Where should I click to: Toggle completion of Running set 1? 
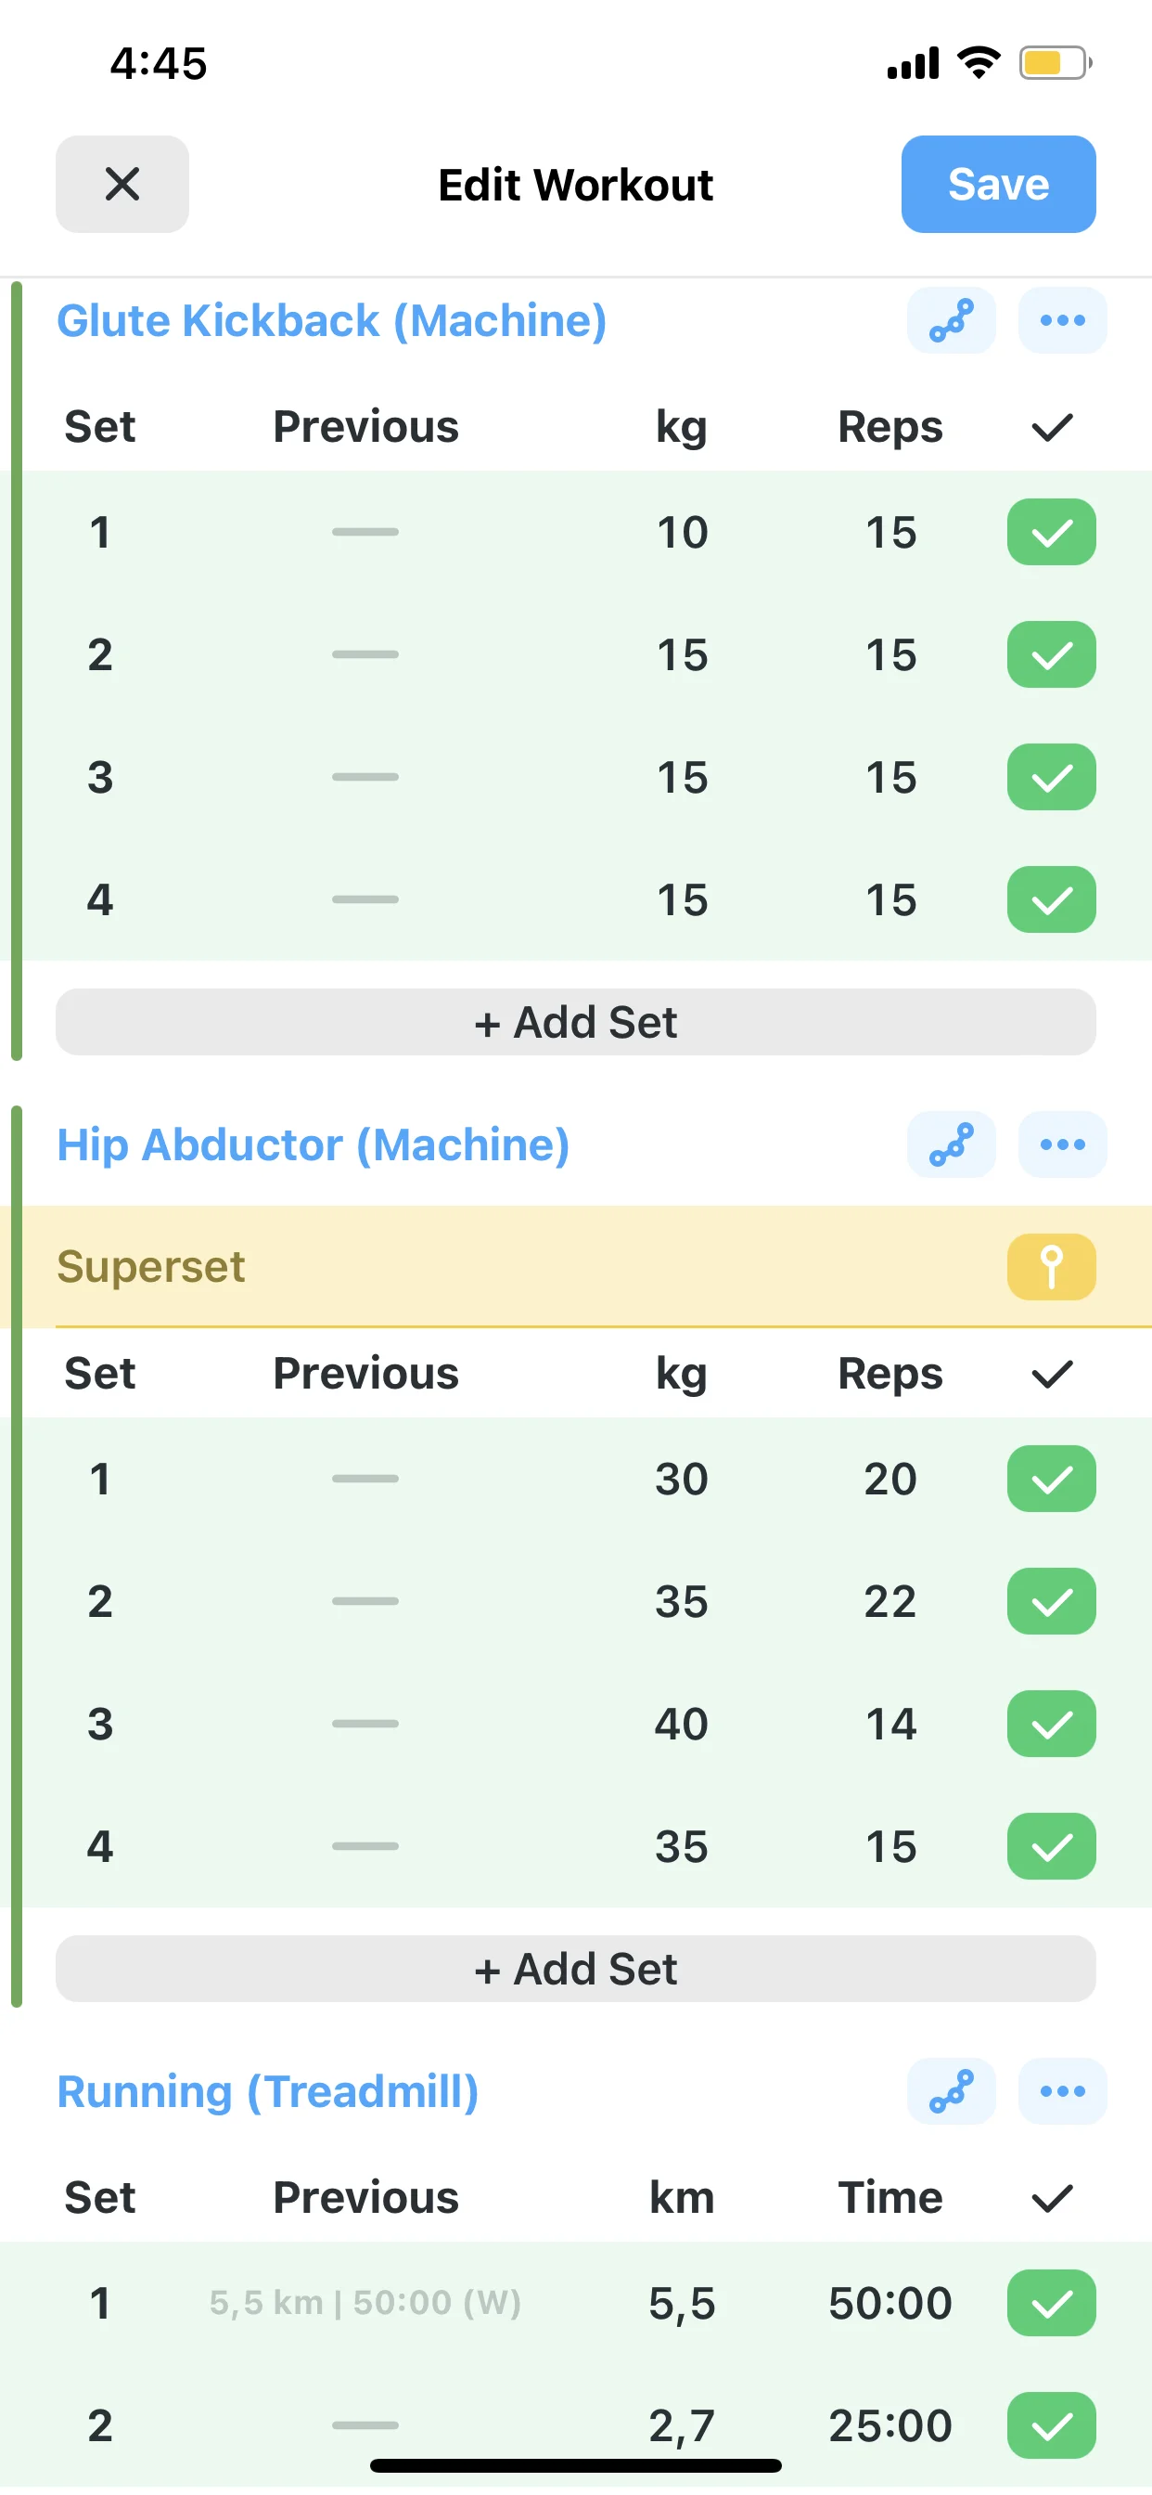(1050, 2303)
